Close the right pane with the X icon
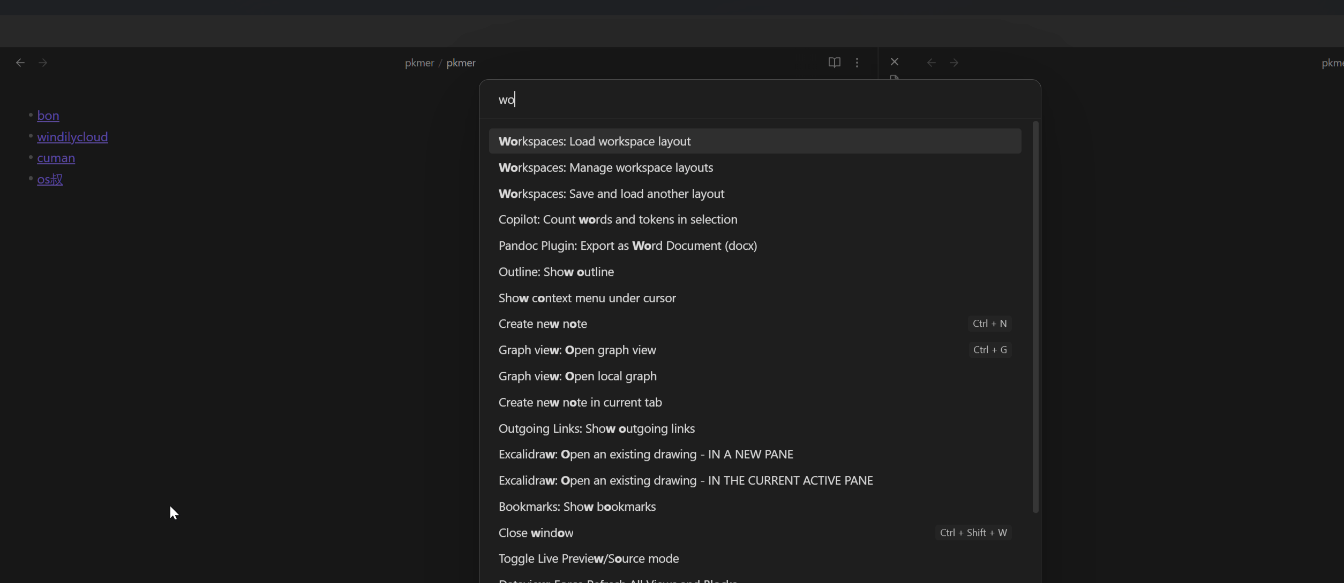1344x583 pixels. pos(894,62)
